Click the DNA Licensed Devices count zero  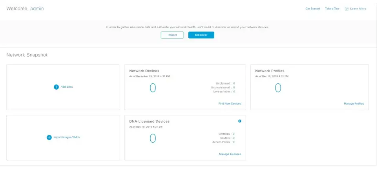point(153,138)
